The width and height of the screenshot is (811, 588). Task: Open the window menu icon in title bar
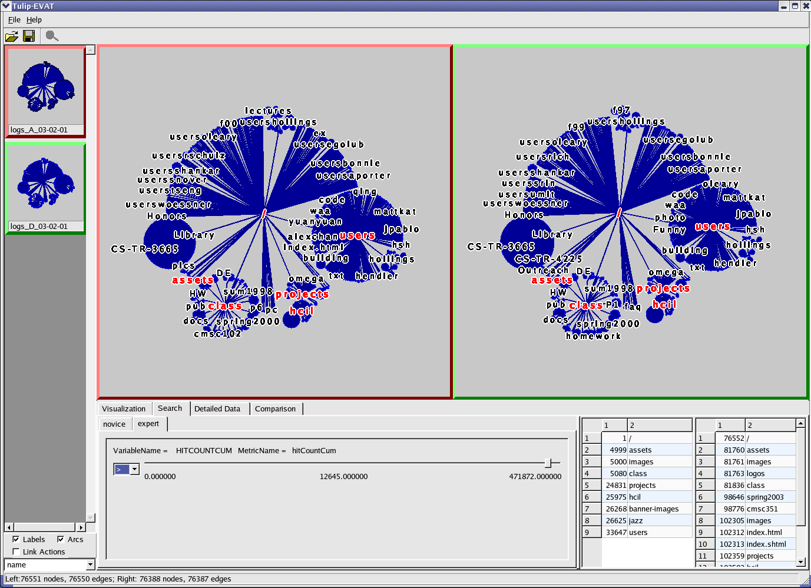click(6, 6)
